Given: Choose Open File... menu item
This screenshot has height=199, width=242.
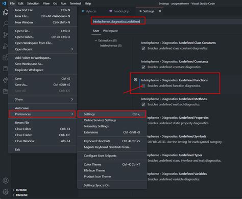Looking at the screenshot, I should (43, 31).
